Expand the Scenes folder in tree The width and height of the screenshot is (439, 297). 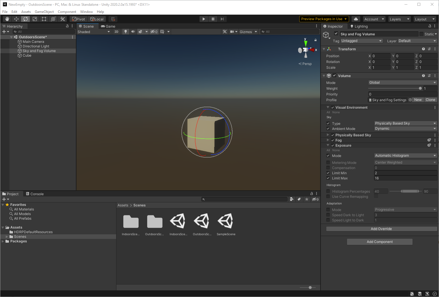pos(7,237)
